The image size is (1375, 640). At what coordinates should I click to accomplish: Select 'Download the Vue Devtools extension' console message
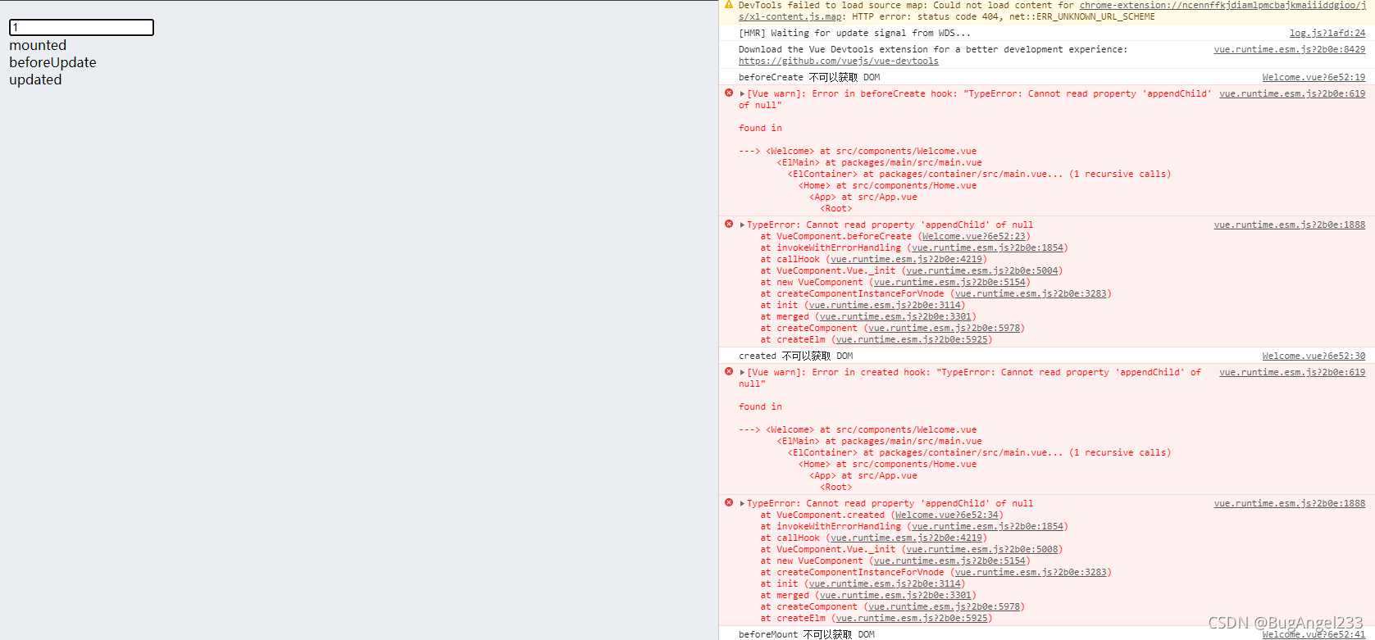pyautogui.click(x=932, y=50)
